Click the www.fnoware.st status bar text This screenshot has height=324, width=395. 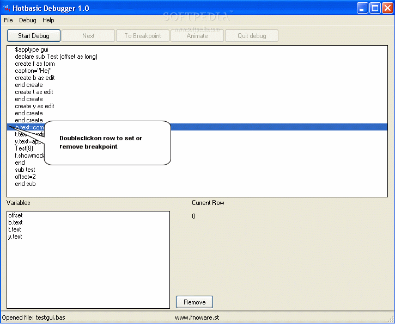197,317
